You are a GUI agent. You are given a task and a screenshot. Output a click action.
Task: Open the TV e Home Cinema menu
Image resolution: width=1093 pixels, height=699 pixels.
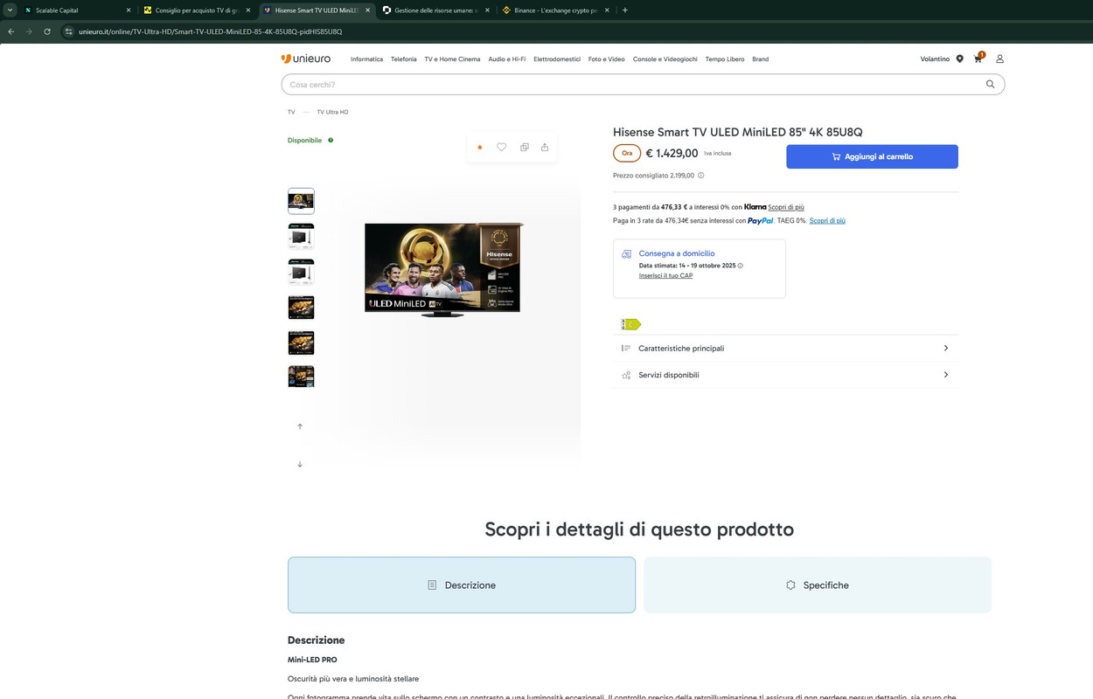[452, 59]
